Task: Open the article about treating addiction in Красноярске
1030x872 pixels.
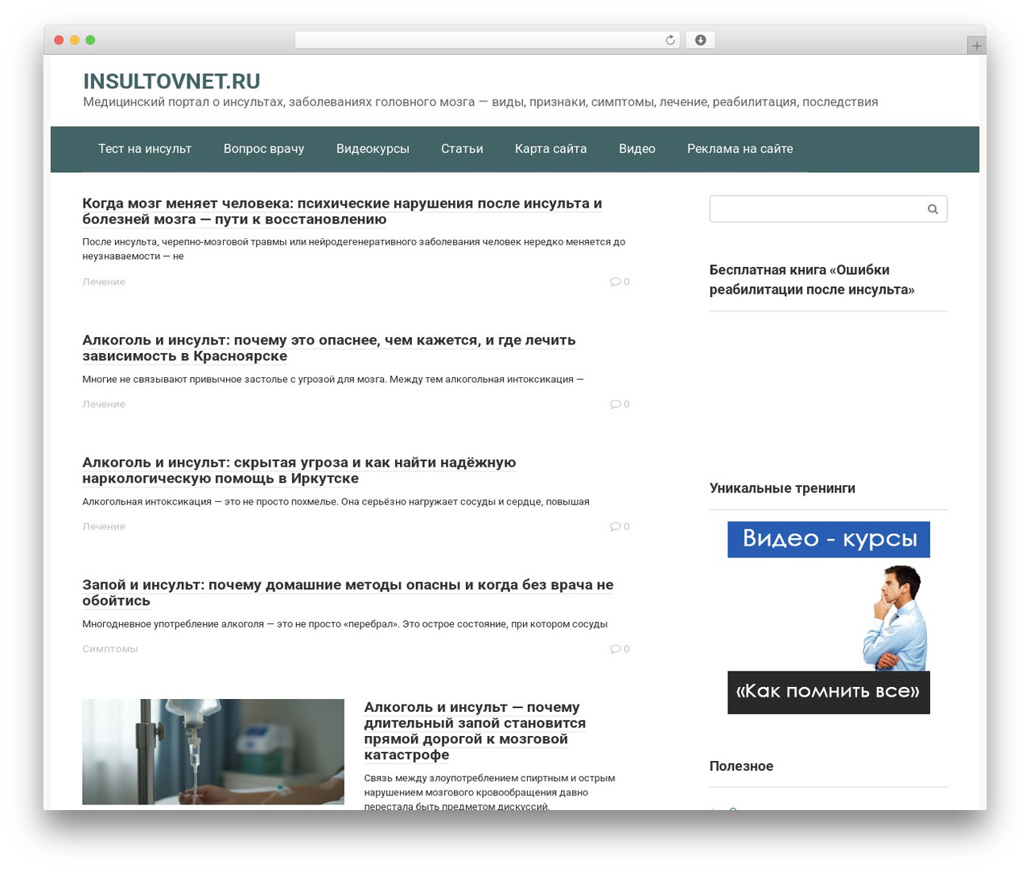Action: coord(328,348)
